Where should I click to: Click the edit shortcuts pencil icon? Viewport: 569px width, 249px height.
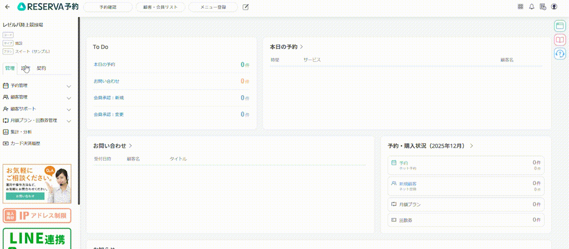point(245,7)
